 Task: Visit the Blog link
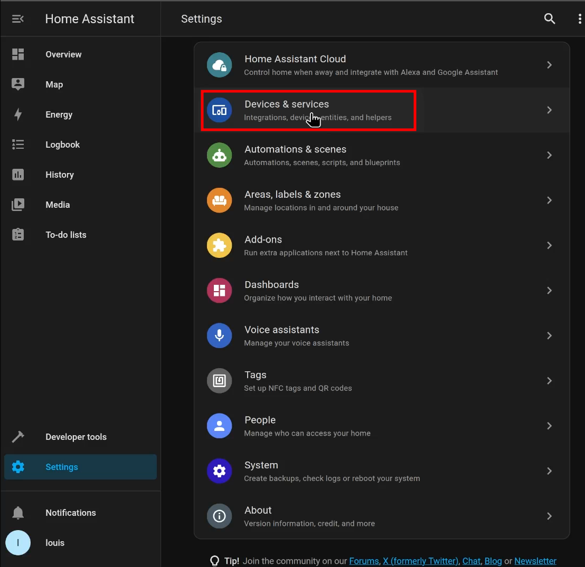(493, 561)
